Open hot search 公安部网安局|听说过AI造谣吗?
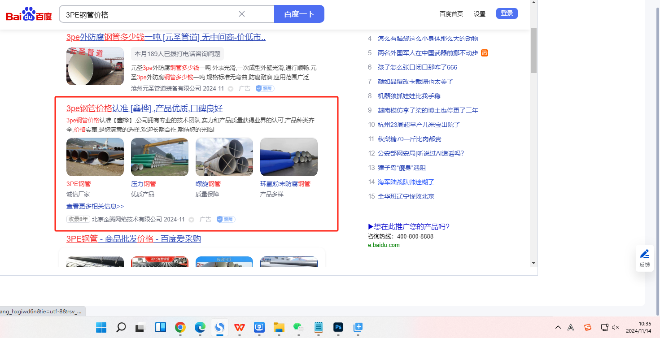 [421, 153]
